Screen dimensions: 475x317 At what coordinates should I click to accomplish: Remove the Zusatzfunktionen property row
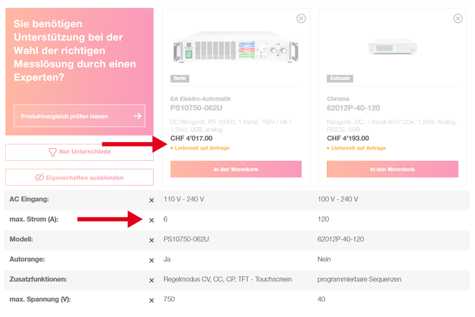151,280
